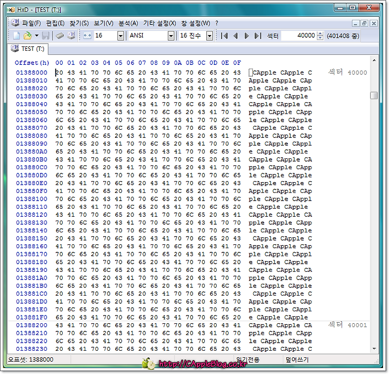The height and width of the screenshot is (374, 389).
Task: Open the 기타 설정(X) menu
Action: click(x=159, y=23)
